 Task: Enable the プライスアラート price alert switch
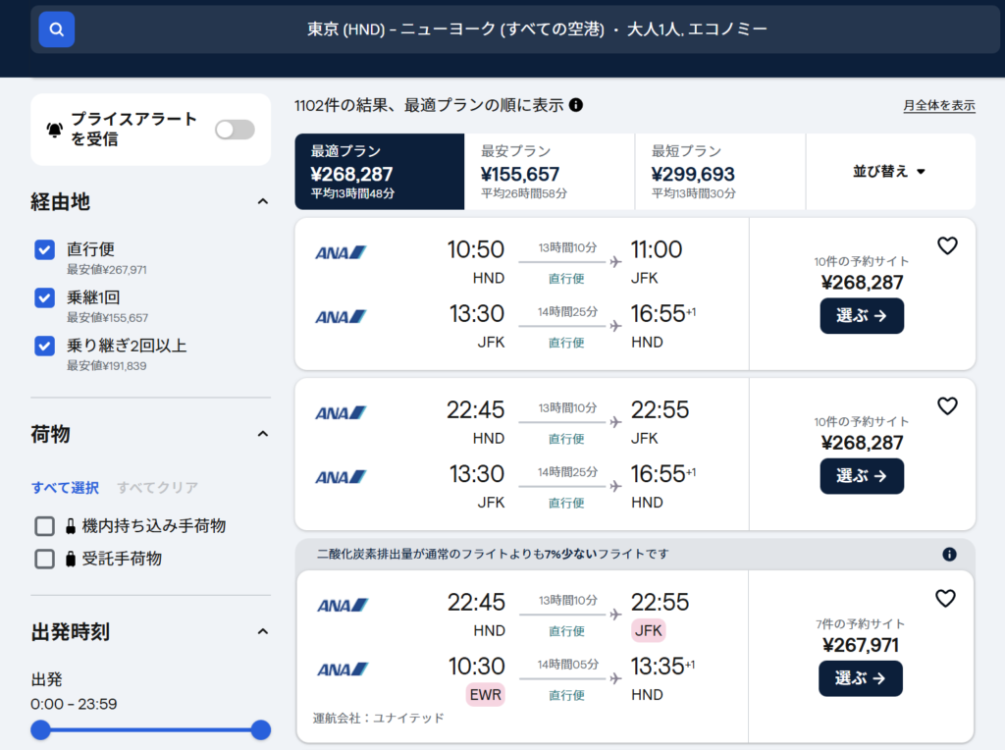(x=235, y=130)
